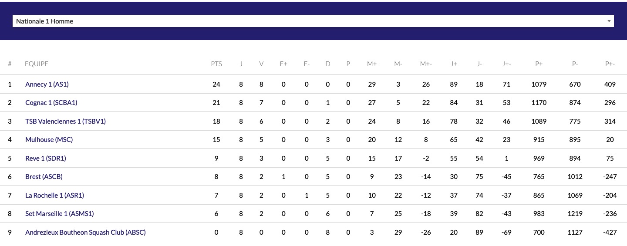Click the dropdown arrow at right of selector

tap(609, 21)
